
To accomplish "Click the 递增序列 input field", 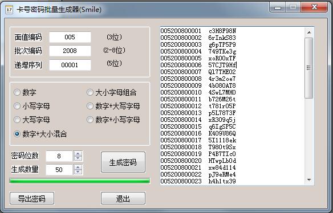I will [x=70, y=65].
